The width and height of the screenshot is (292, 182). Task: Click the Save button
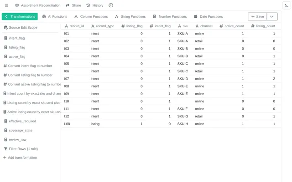[x=257, y=16]
